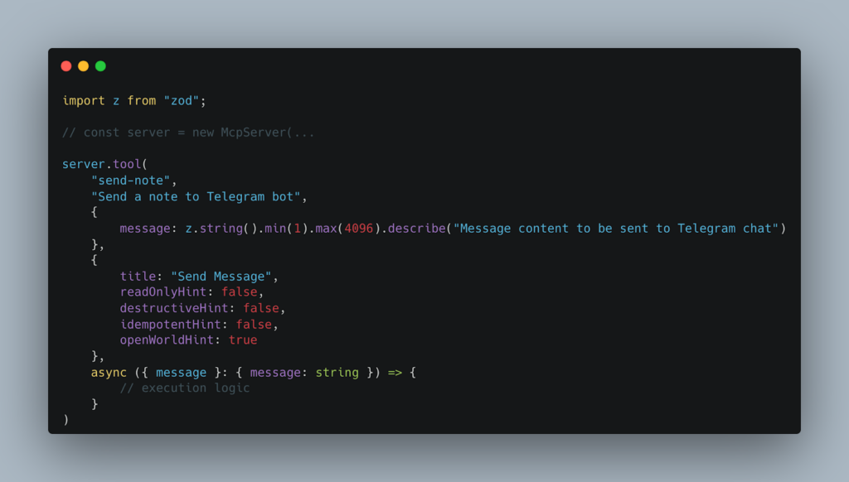This screenshot has width=849, height=482.
Task: Click the commented McpServer line
Action: (x=188, y=133)
